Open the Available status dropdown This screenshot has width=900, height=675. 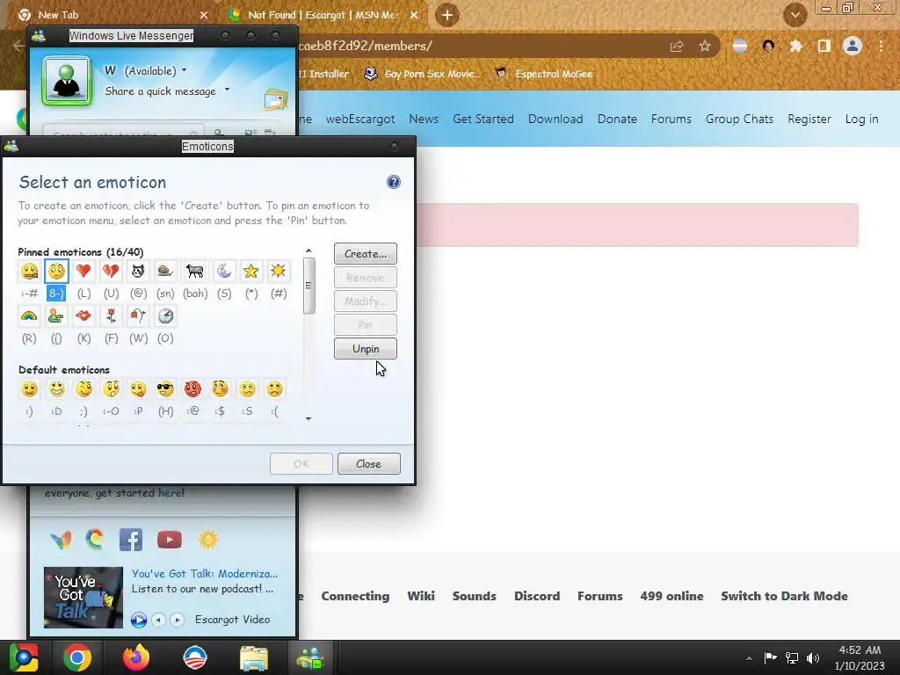(184, 70)
